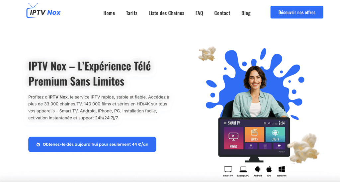
Task: Click the IPTV Nox logo
Action: pyautogui.click(x=43, y=11)
